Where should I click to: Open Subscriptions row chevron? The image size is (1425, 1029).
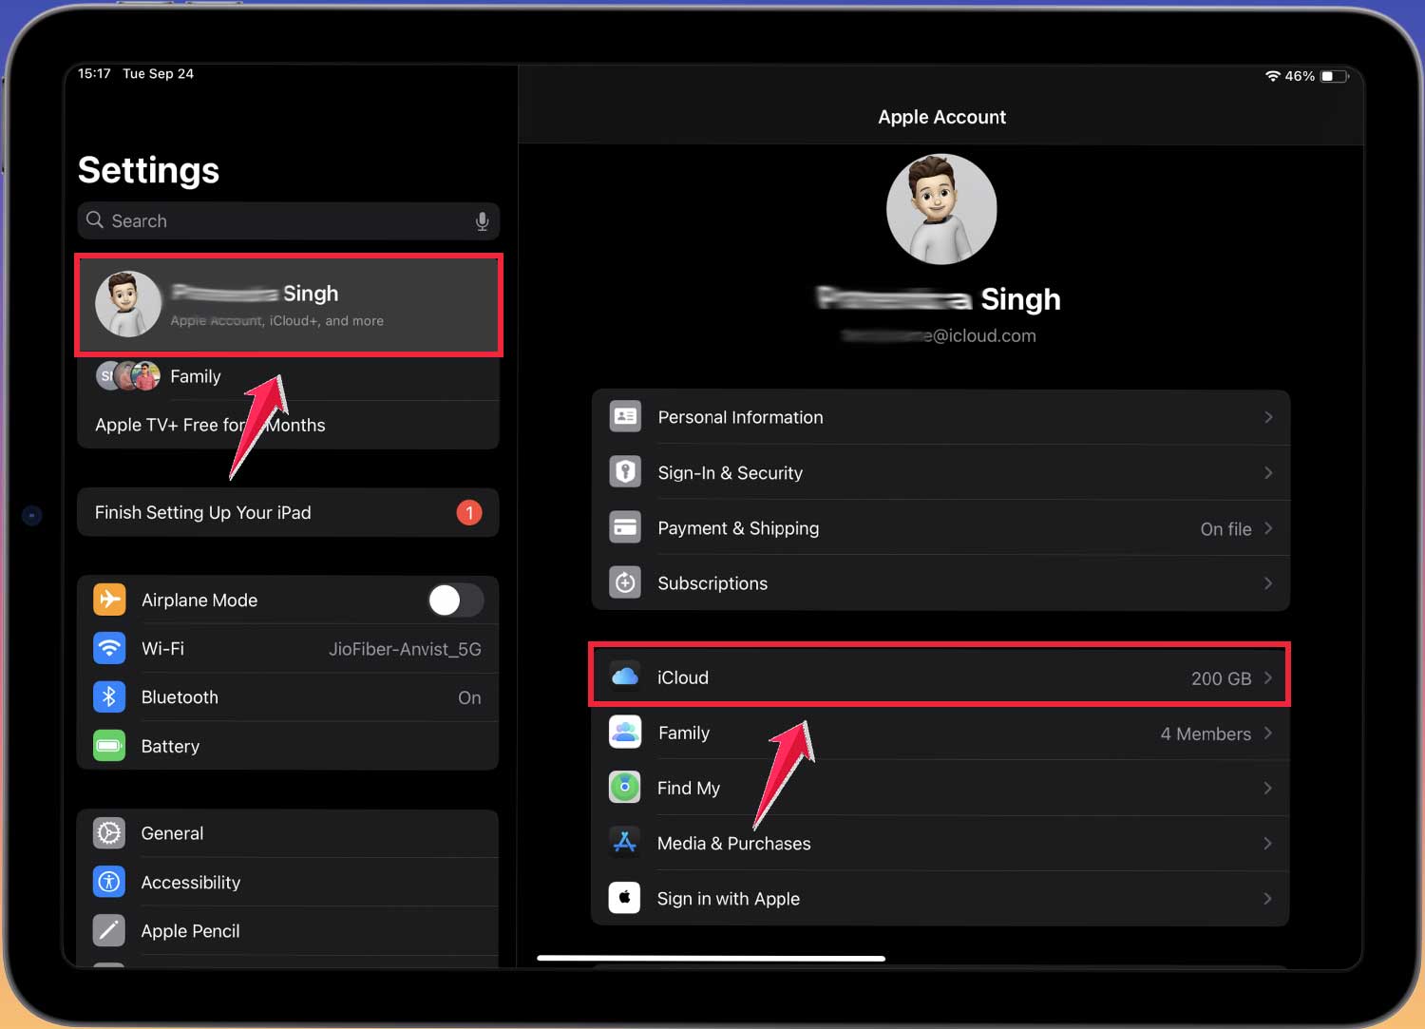coord(1268,583)
